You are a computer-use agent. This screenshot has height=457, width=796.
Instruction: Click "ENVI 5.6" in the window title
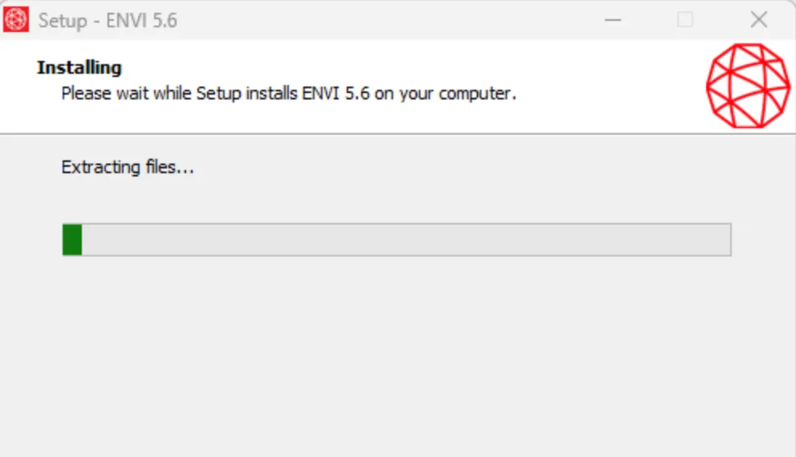[x=141, y=21]
